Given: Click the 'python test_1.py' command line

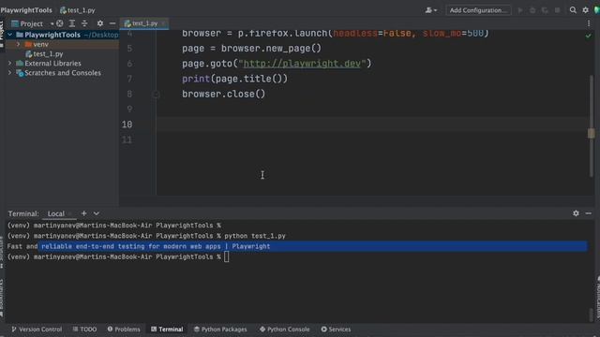Looking at the screenshot, I should coord(255,236).
